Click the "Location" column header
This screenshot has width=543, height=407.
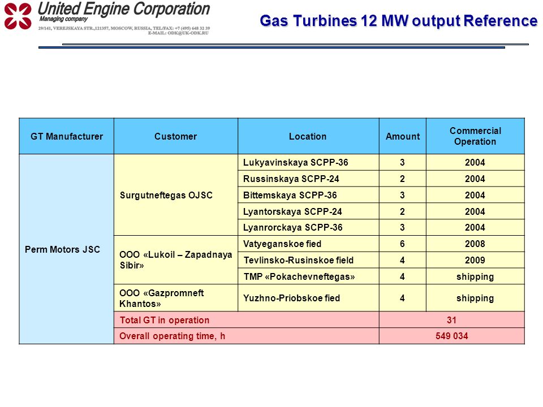tap(308, 136)
